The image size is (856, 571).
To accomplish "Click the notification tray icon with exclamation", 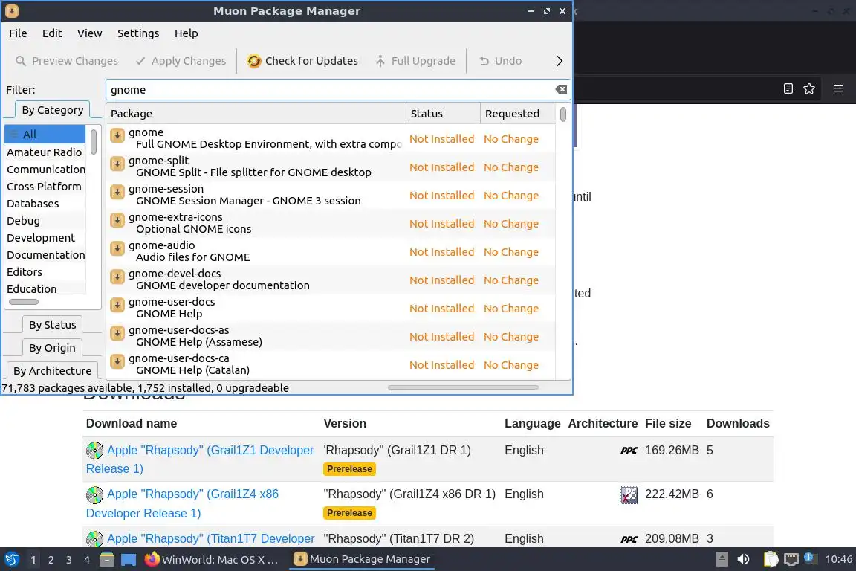I will click(x=810, y=558).
